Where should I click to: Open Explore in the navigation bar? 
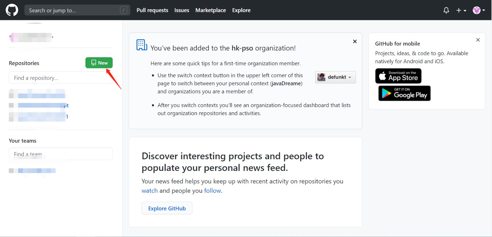click(241, 10)
